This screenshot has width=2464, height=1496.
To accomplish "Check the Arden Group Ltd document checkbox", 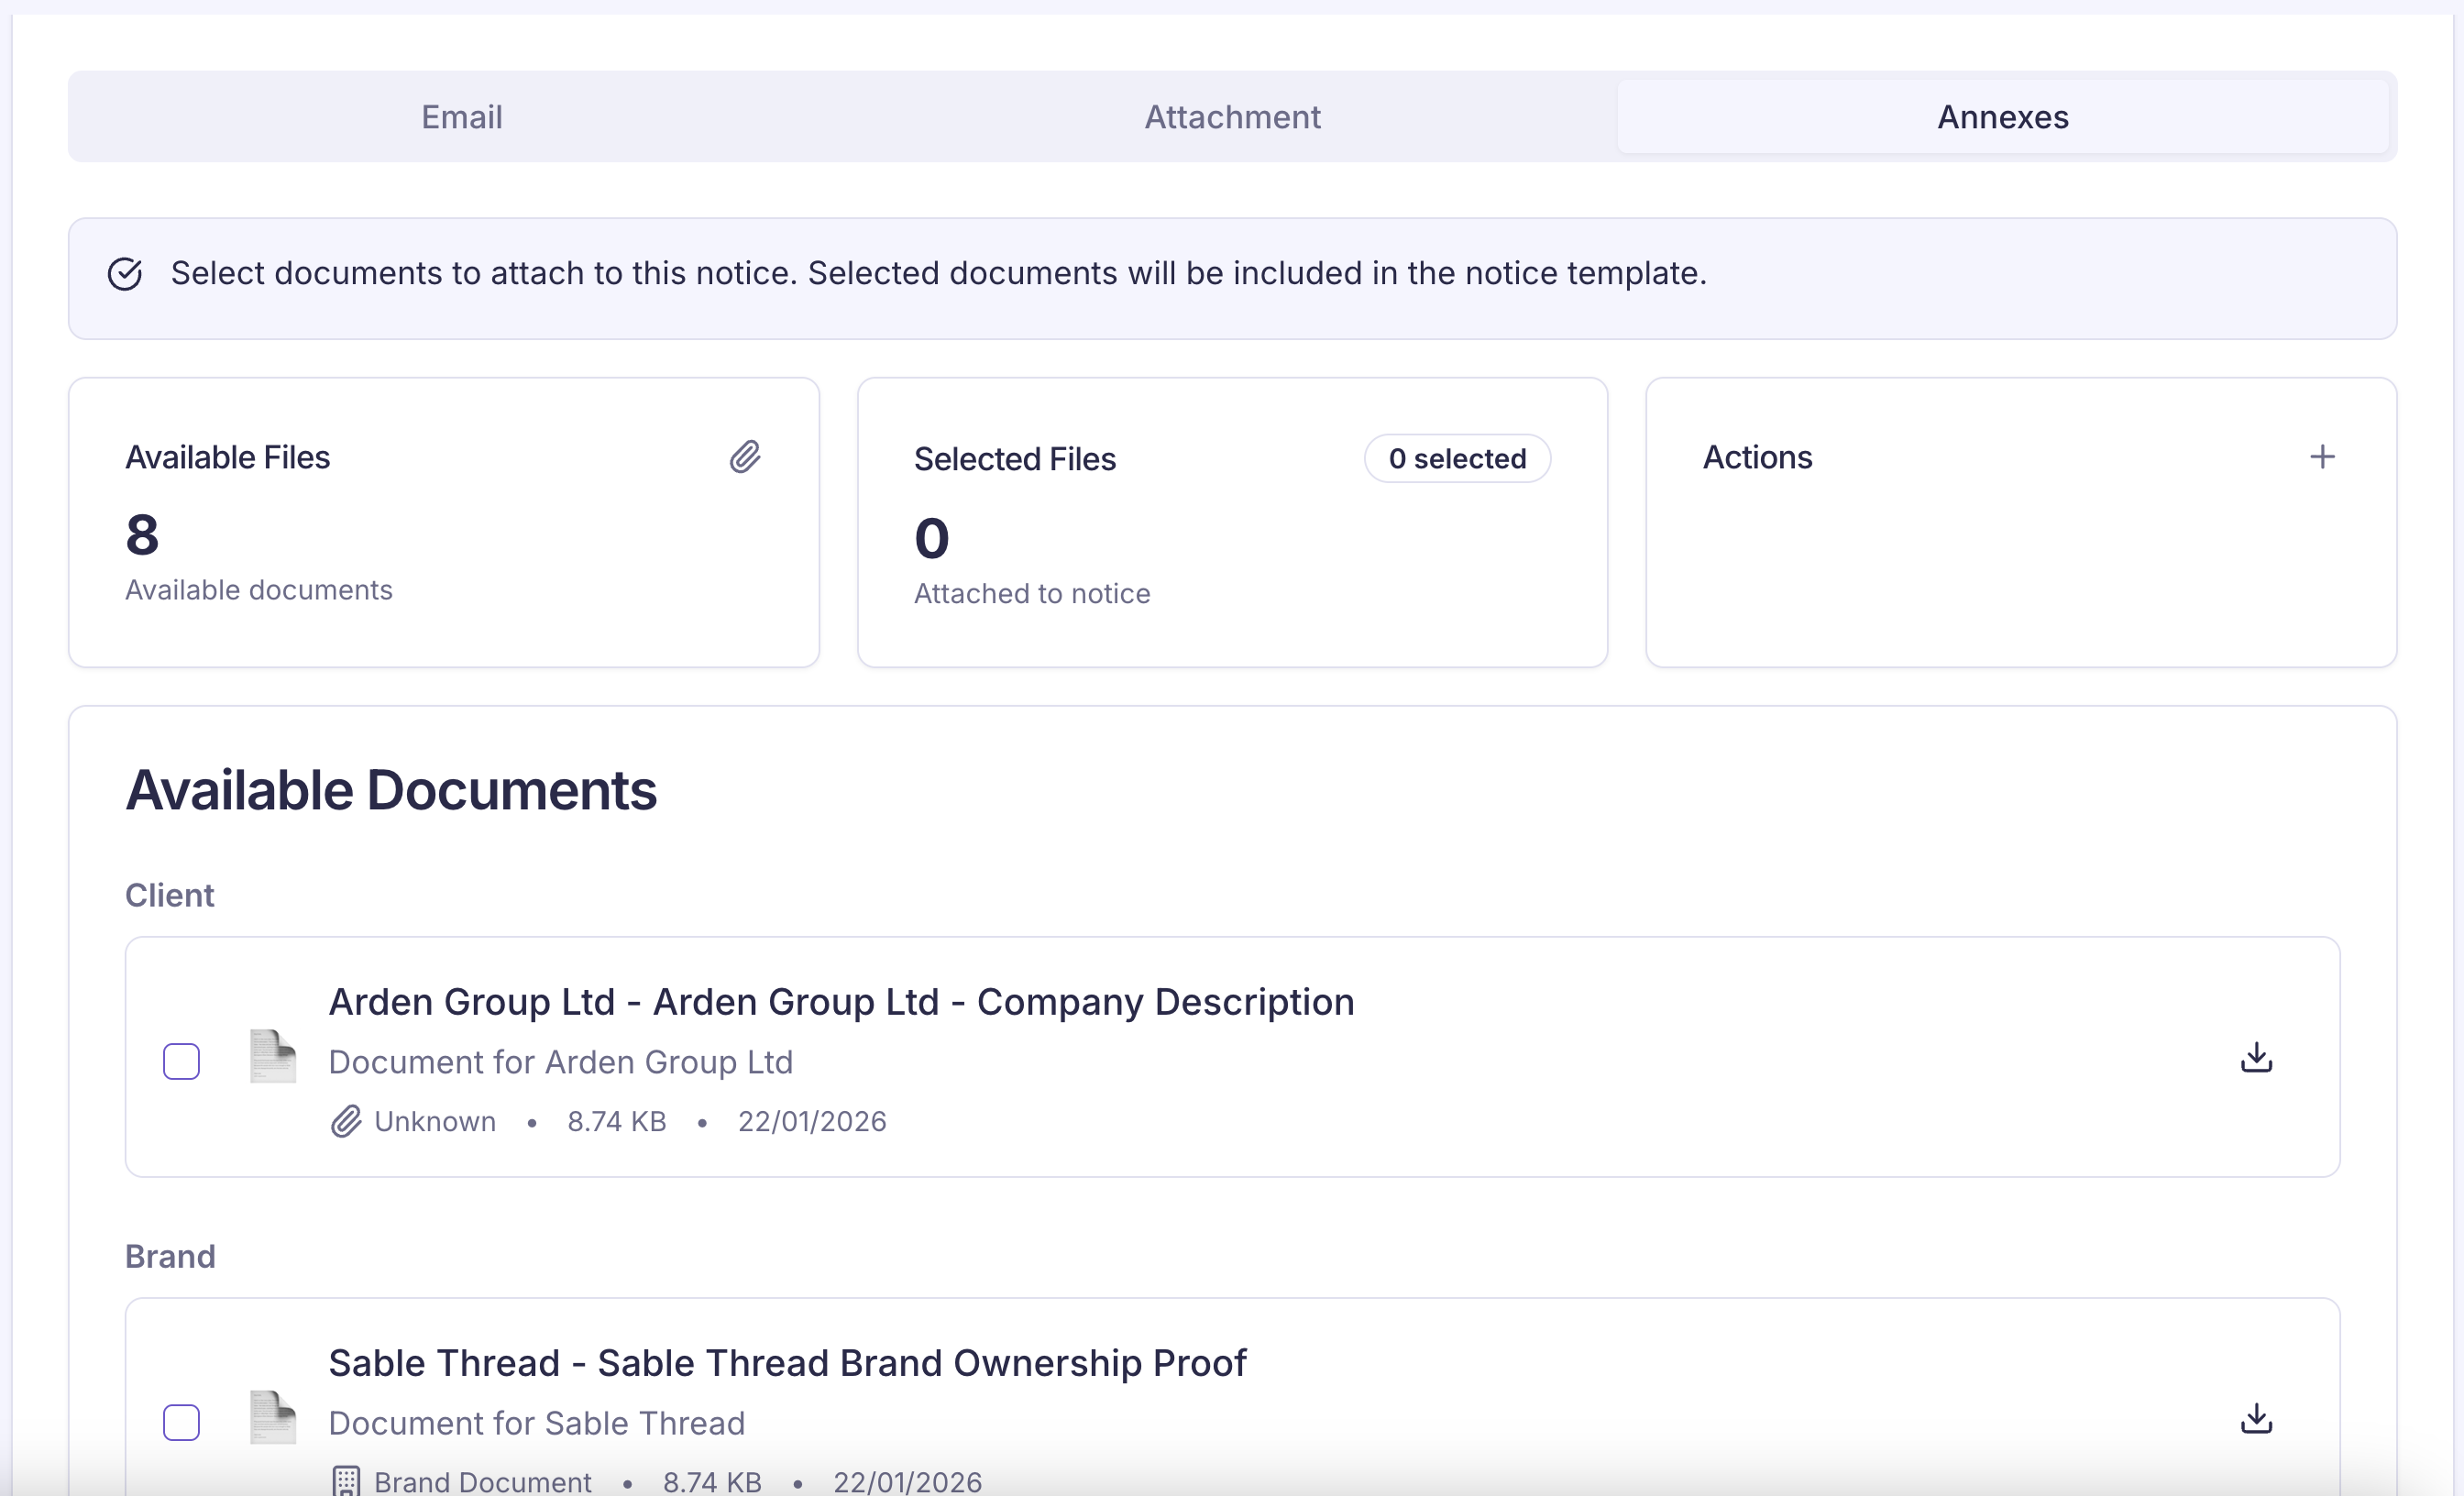I will [x=181, y=1061].
